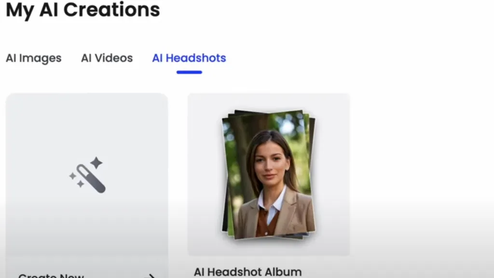Click the magic wand icon
Viewport: 494px width, 278px height.
87,175
